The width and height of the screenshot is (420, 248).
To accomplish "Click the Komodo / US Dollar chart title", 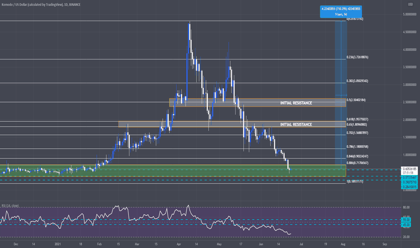I will (x=41, y=5).
